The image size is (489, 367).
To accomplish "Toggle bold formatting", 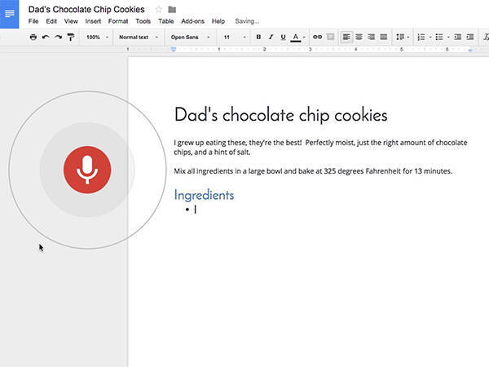I will (259, 37).
